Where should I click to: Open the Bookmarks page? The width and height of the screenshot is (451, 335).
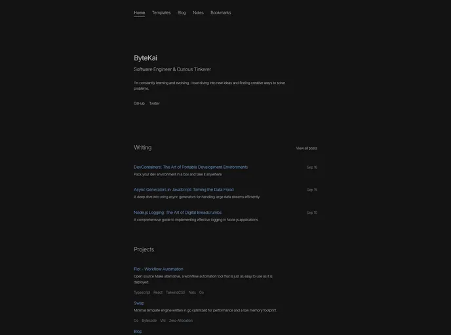221,12
